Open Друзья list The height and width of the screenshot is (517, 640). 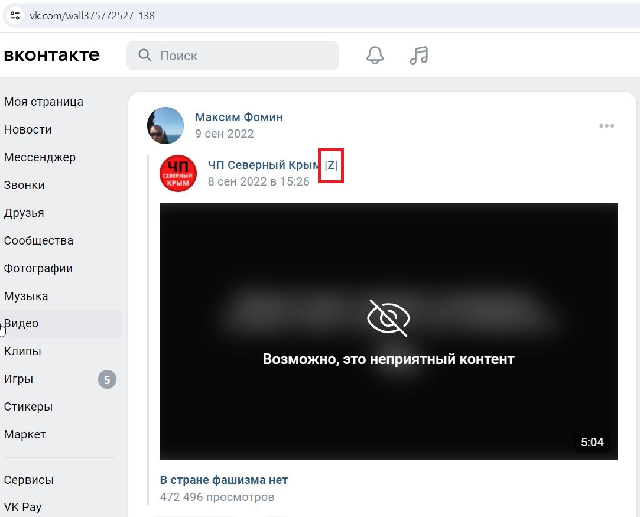pos(24,213)
